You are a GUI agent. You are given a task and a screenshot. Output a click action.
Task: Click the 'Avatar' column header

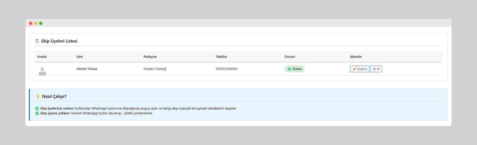pos(42,57)
